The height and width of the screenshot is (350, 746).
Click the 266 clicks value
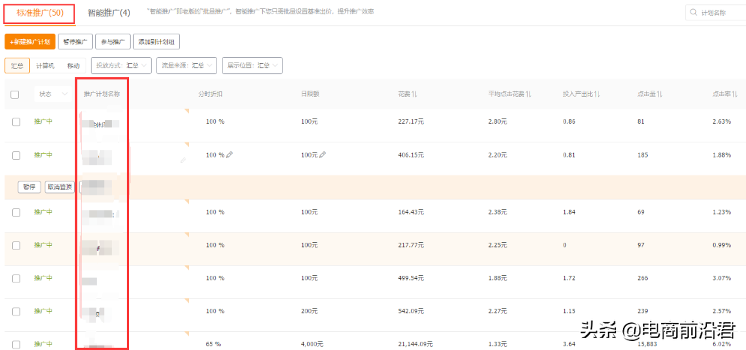tap(642, 278)
